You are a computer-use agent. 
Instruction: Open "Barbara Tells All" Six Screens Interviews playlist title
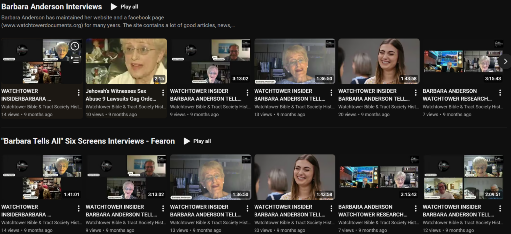[88, 141]
